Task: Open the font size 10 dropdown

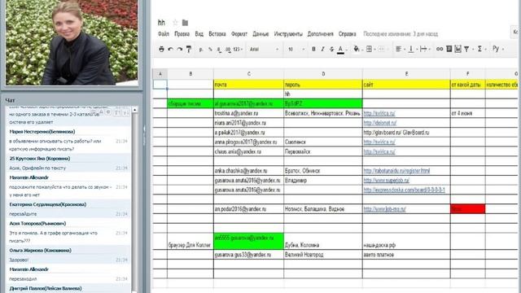Action: pos(296,50)
